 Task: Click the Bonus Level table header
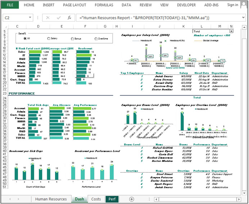pyautogui.click(x=132, y=145)
